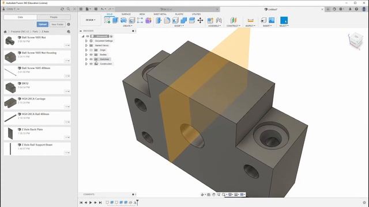
Task: Switch to the Utilities tab
Action: pos(196,14)
